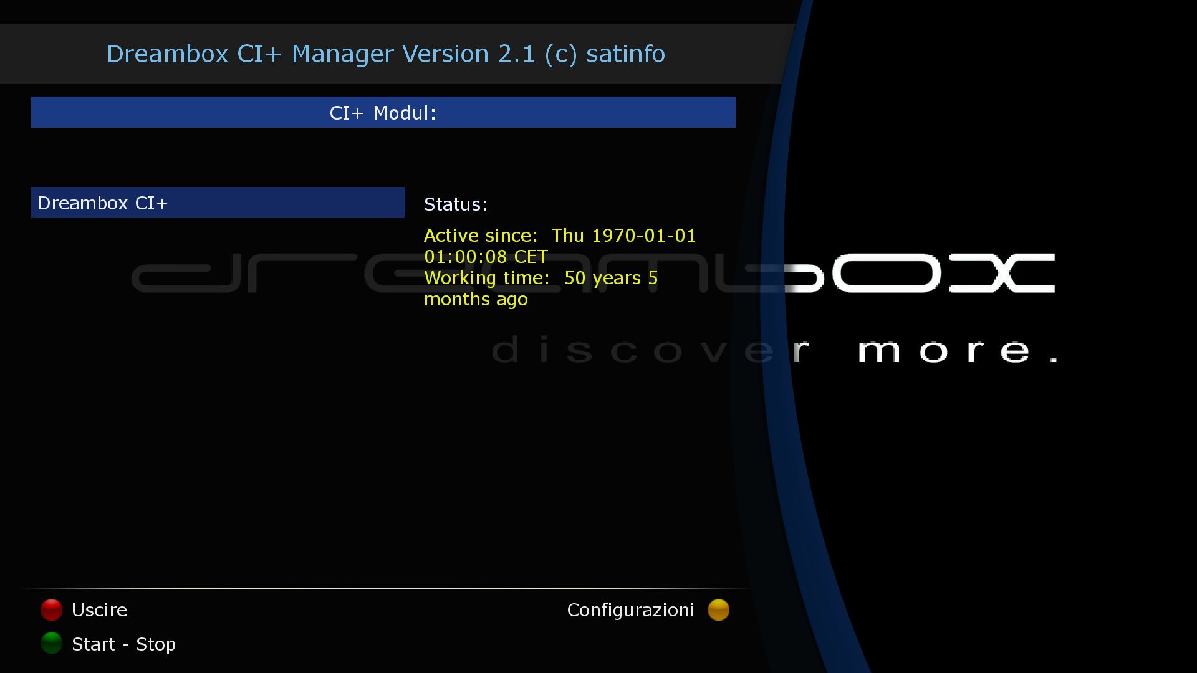1197x673 pixels.
Task: Open Configurazioni settings label
Action: [x=630, y=609]
